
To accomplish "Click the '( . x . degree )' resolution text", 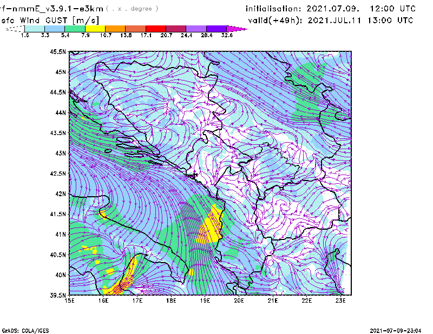I will [x=132, y=9].
